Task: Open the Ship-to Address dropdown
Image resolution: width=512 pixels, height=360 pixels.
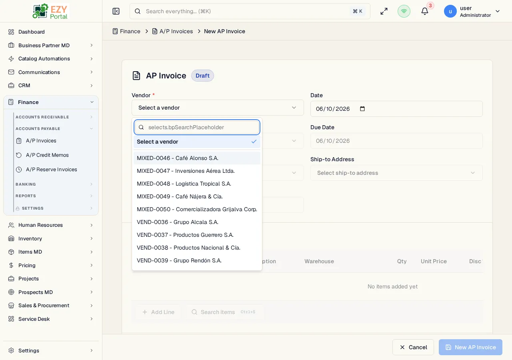Action: pos(396,173)
